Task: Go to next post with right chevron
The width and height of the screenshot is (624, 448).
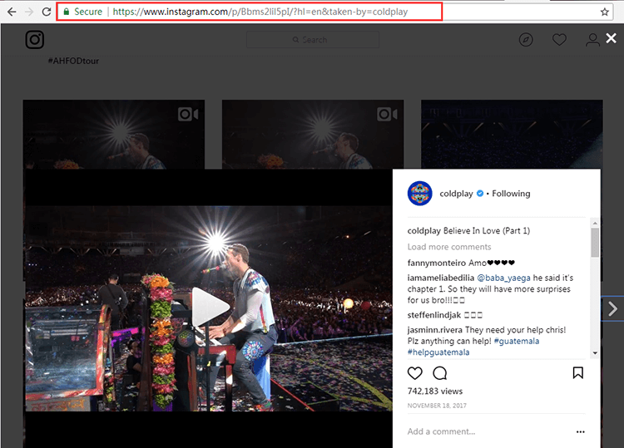Action: pos(613,308)
